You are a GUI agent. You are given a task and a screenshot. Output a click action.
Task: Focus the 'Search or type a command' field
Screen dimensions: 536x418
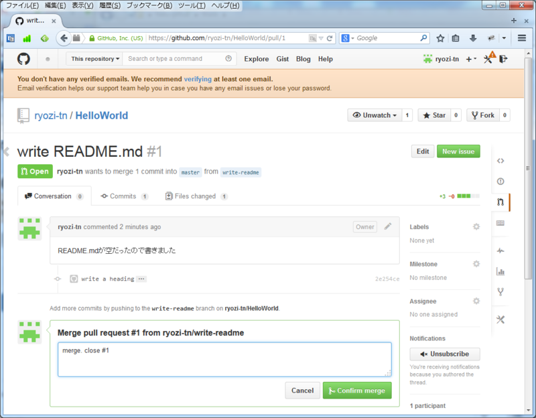(x=178, y=59)
